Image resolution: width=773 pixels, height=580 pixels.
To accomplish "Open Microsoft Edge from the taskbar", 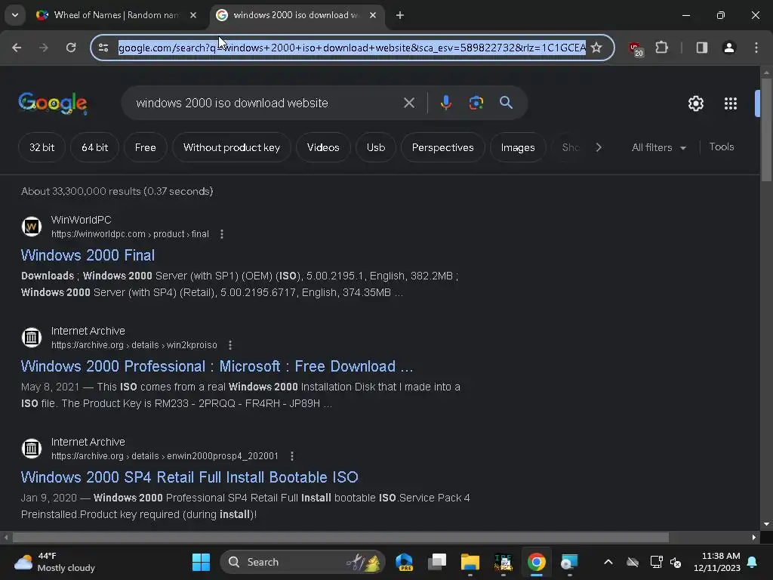I will pyautogui.click(x=405, y=562).
